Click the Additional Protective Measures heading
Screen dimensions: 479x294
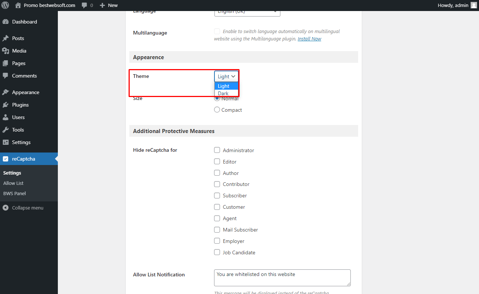click(x=174, y=131)
